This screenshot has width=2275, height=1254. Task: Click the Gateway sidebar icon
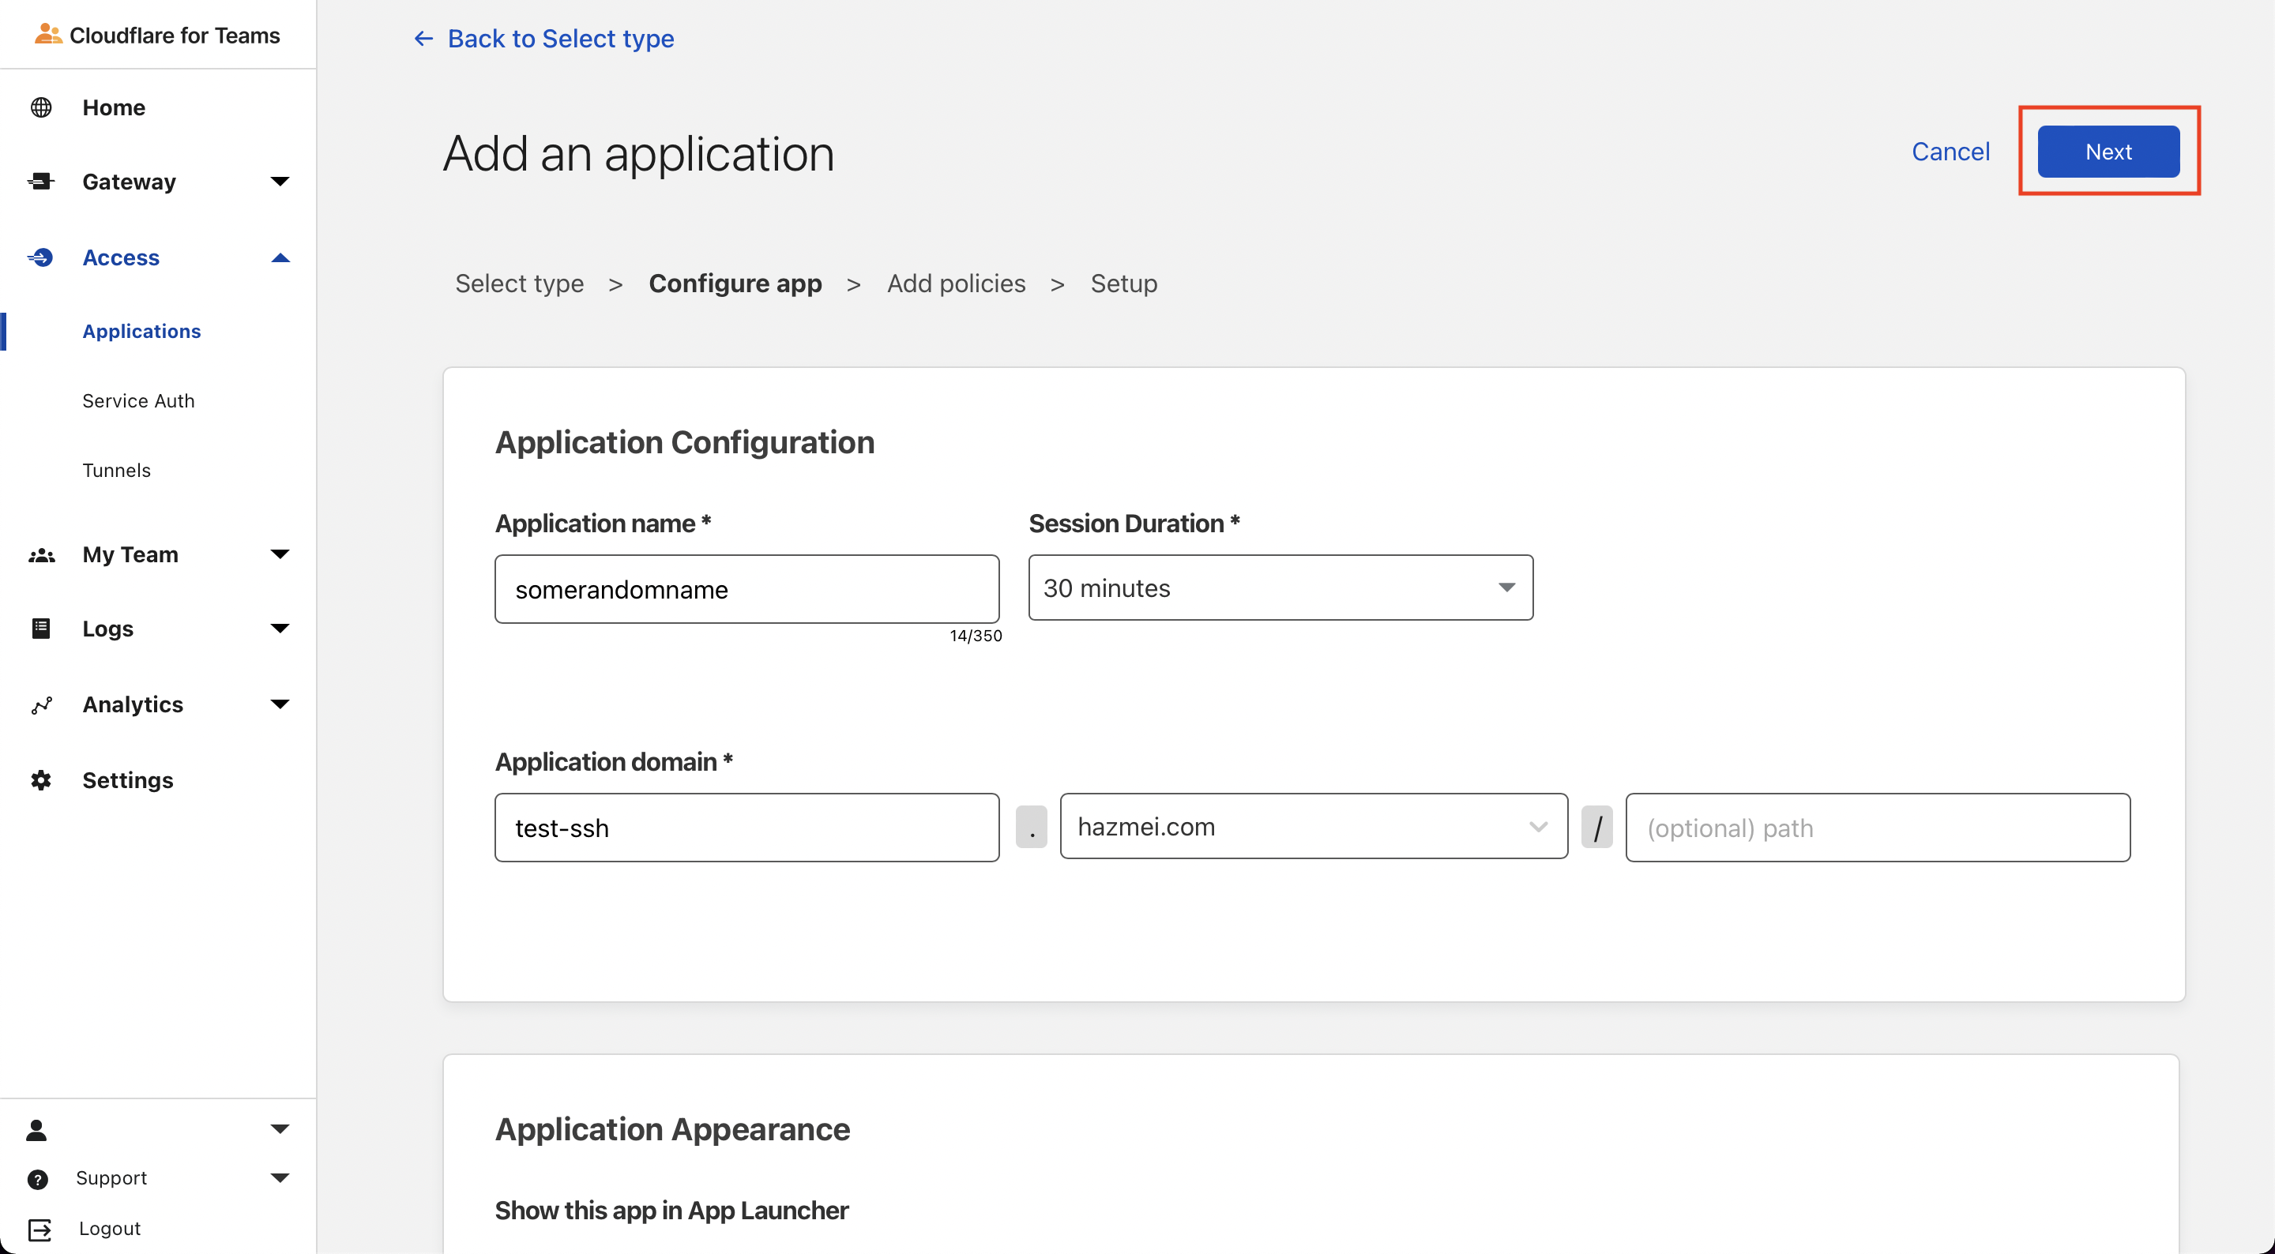pos(40,182)
